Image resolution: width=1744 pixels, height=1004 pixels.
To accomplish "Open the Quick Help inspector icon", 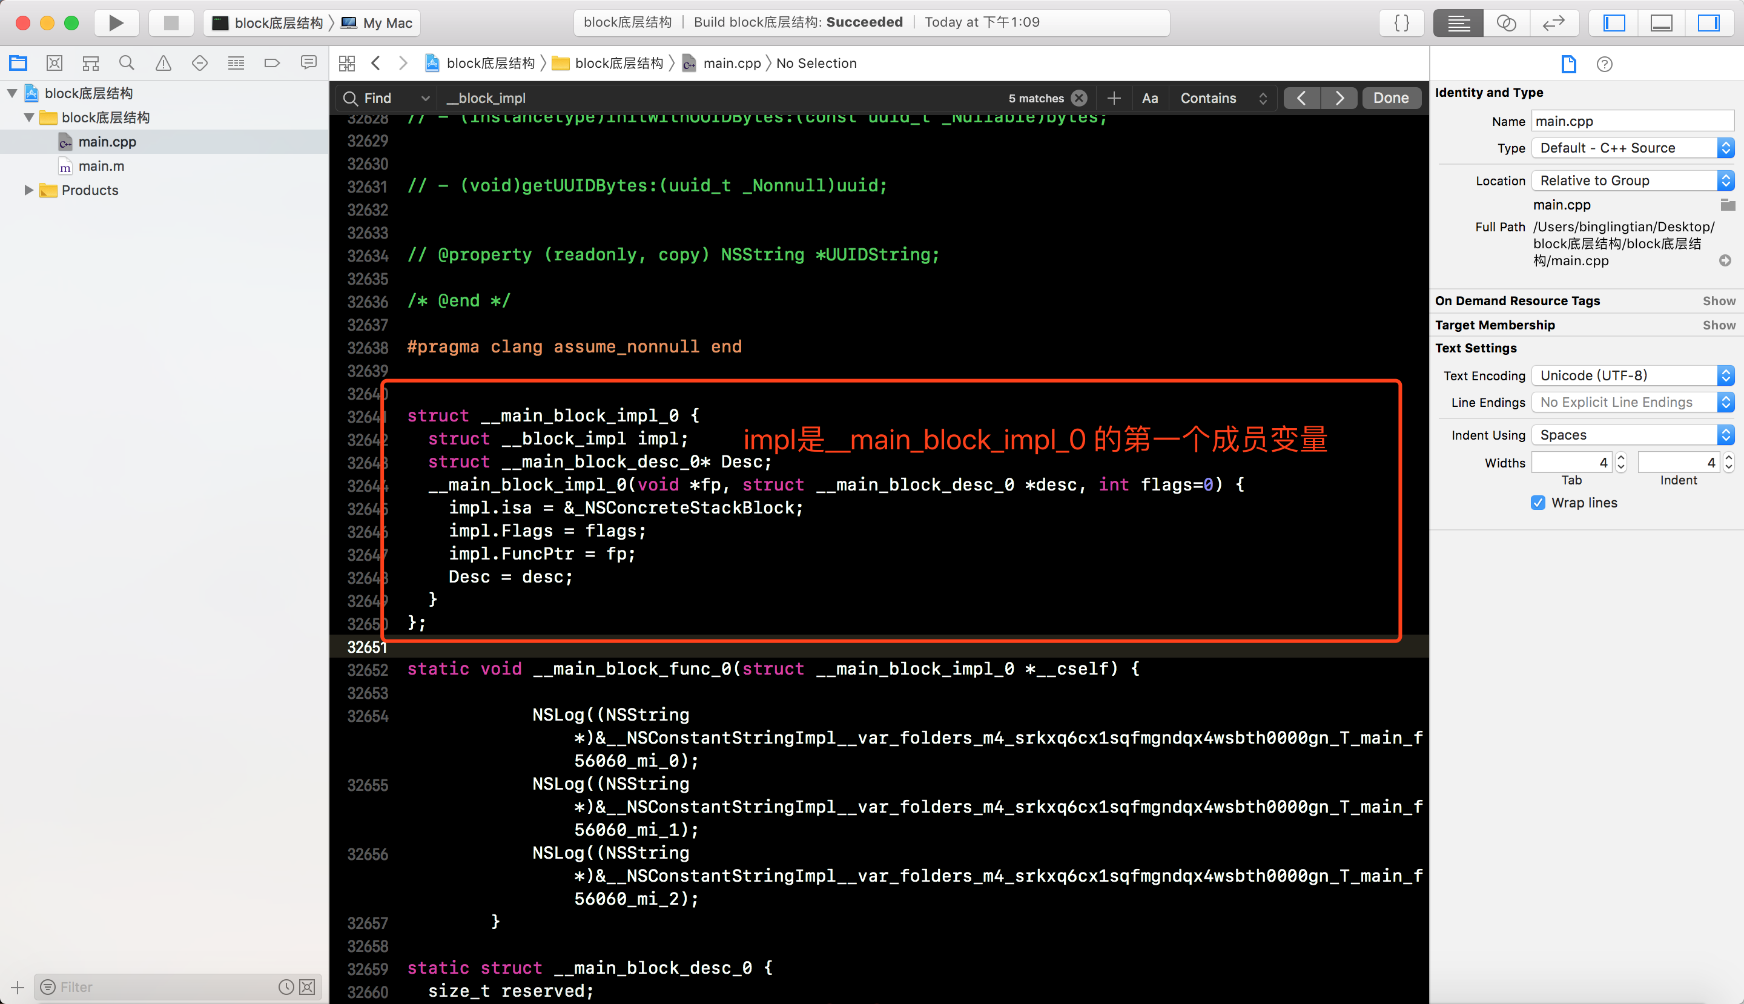I will 1604,64.
